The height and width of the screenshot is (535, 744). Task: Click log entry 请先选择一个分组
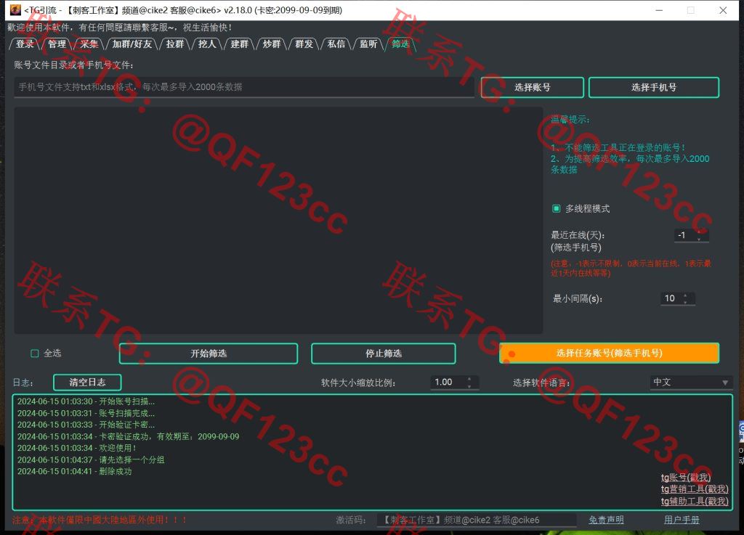(x=91, y=460)
